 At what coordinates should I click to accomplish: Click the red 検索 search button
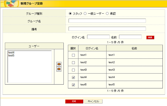click(x=150, y=37)
